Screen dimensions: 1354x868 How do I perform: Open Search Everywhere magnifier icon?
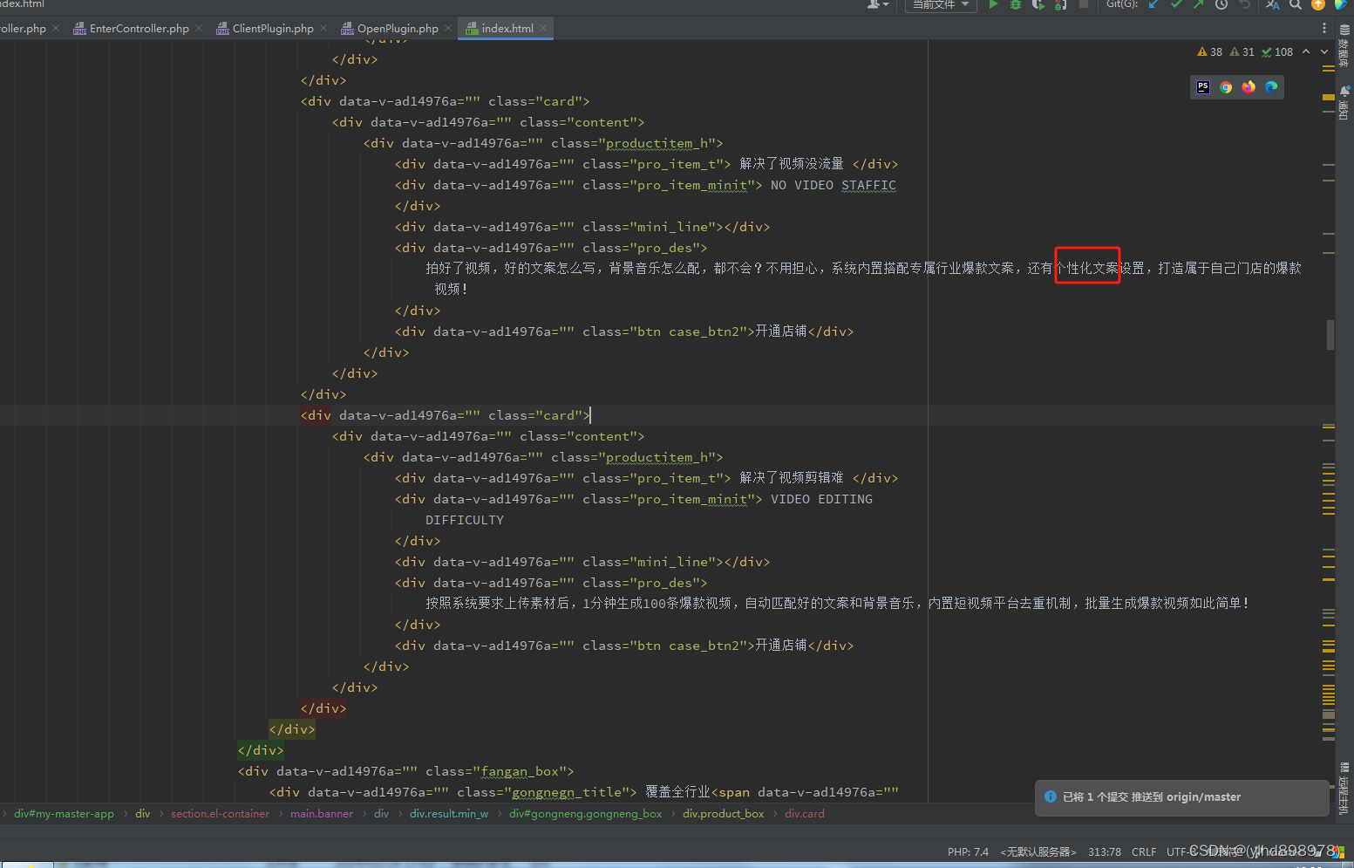1296,4
